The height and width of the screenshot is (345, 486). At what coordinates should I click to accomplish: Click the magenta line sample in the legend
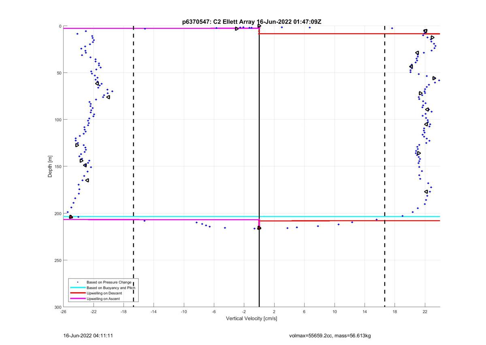[x=77, y=298]
